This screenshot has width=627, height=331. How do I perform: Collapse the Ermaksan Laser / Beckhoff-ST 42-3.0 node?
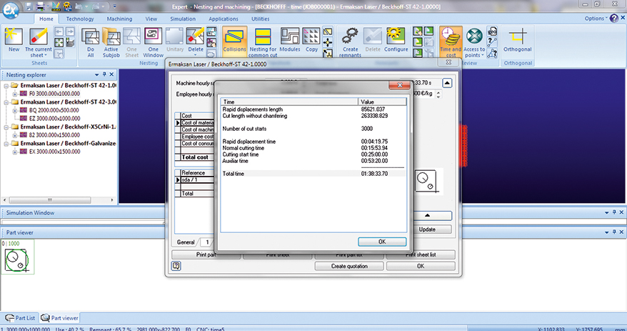(7, 102)
